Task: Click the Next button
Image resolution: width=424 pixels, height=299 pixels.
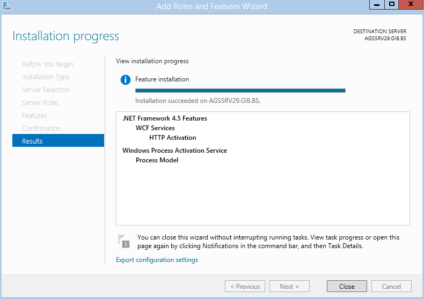Action: point(289,286)
